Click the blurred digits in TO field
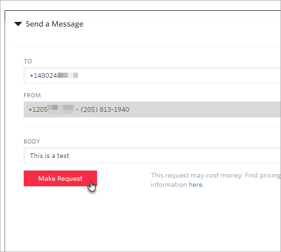 68,75
